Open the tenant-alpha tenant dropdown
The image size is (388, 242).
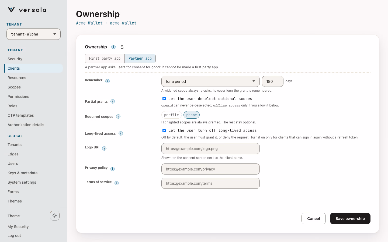pyautogui.click(x=33, y=34)
